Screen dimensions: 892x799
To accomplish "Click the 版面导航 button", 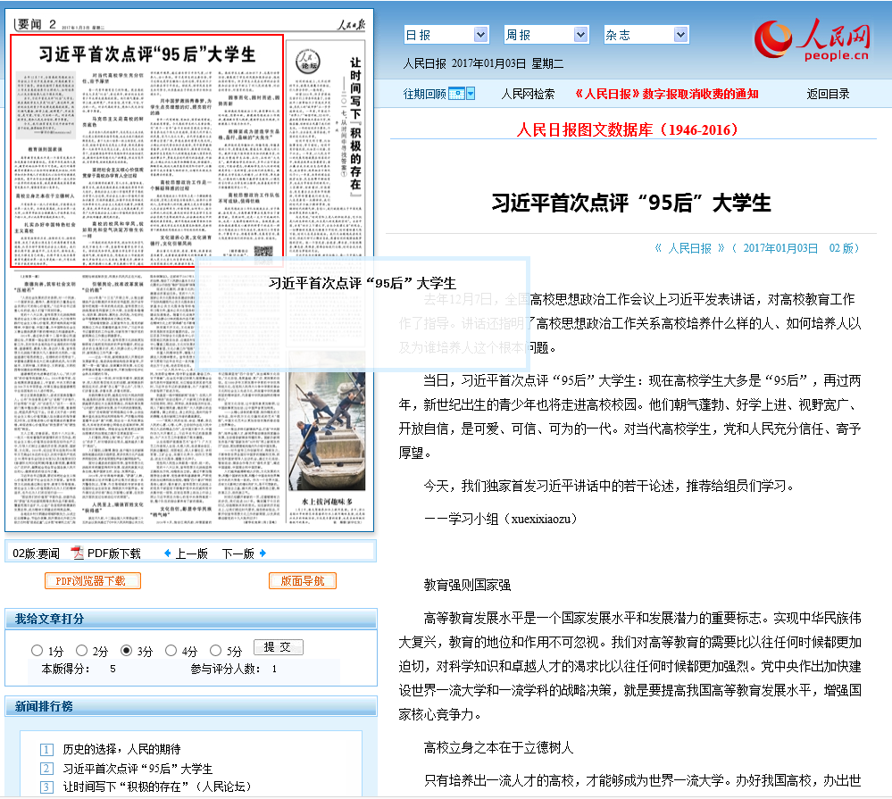I will click(x=303, y=581).
